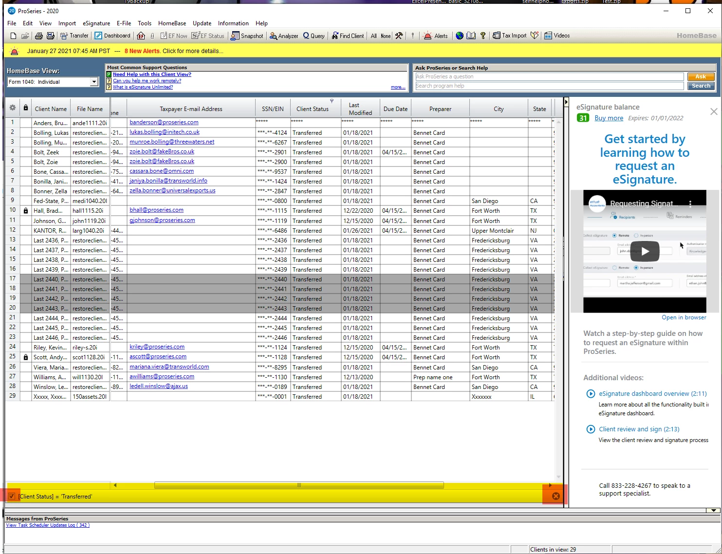Click the New client file icon
The height and width of the screenshot is (554, 722).
coord(13,36)
